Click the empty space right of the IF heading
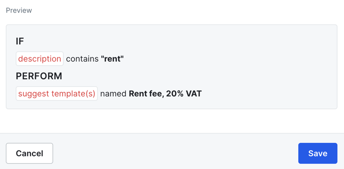This screenshot has height=169, width=344. pyautogui.click(x=170, y=41)
